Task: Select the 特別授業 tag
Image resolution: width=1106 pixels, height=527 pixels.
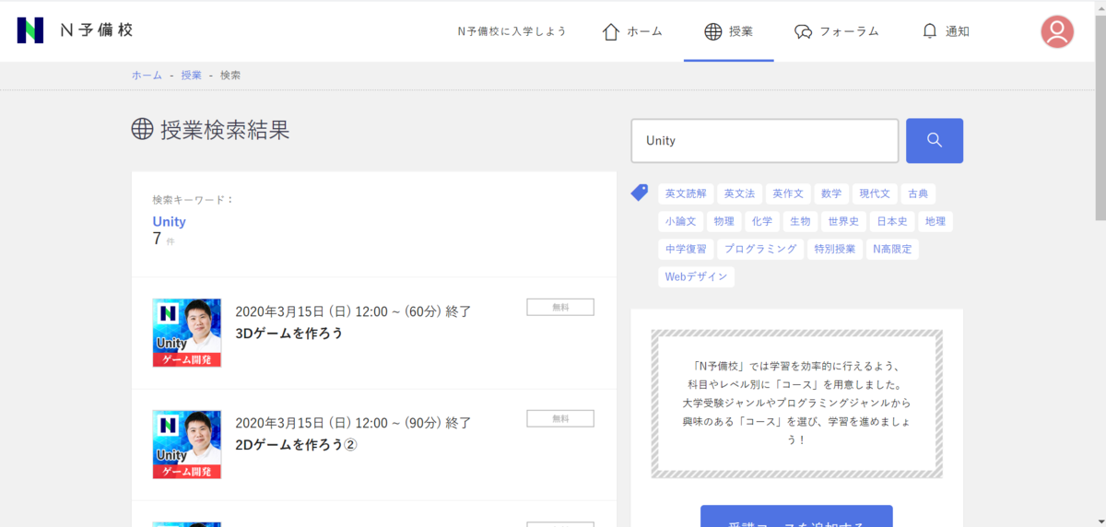Action: click(x=835, y=249)
